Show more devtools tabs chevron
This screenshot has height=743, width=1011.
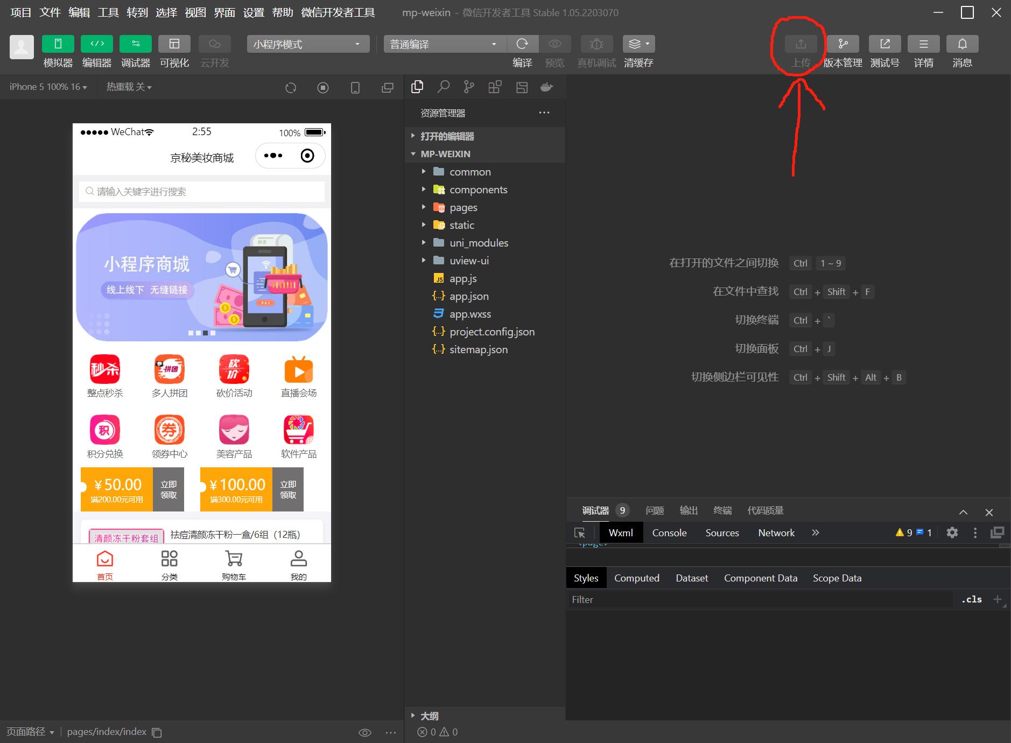(x=816, y=532)
